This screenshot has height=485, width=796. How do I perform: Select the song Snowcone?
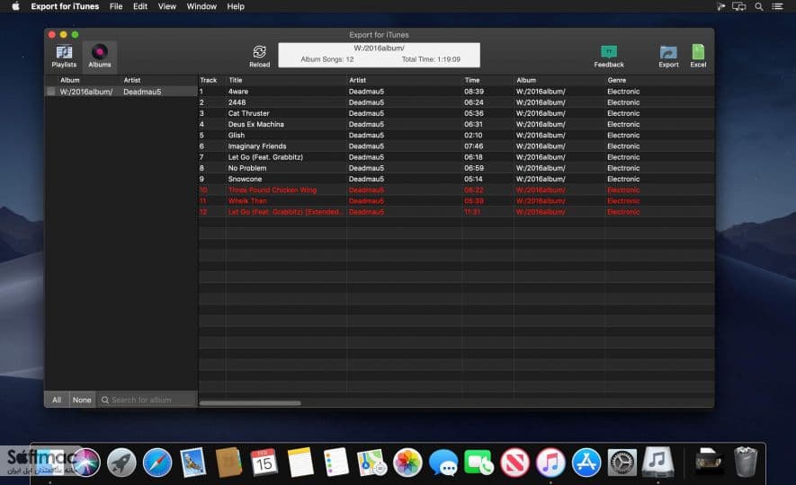coord(245,179)
